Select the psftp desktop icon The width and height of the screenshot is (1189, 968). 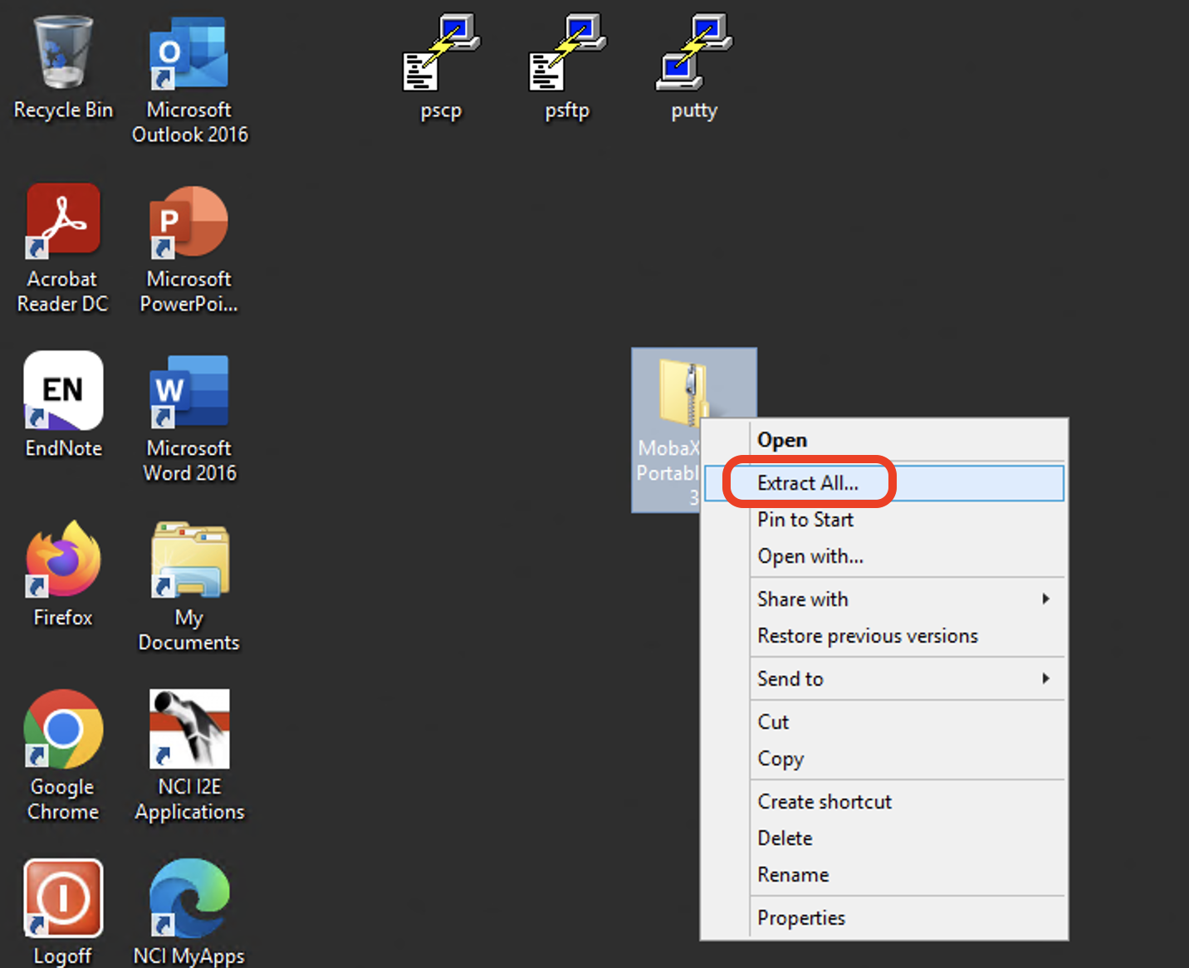point(567,55)
